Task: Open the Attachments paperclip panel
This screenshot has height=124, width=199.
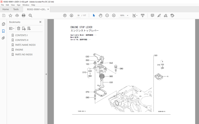Action: click(x=3, y=38)
